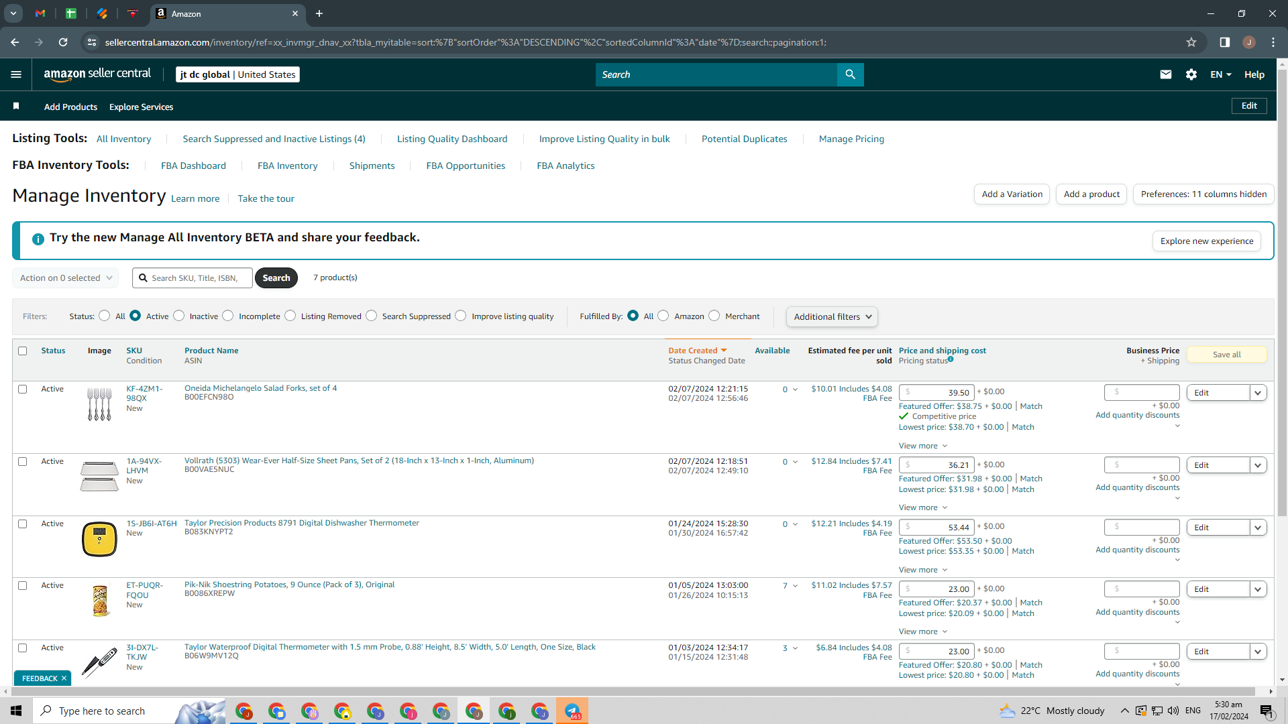Open Edit dropdown arrow for Oneida Forks
Image resolution: width=1288 pixels, height=724 pixels.
[1258, 393]
